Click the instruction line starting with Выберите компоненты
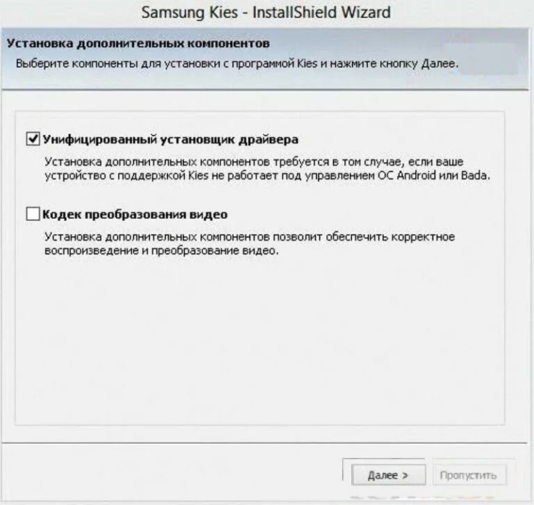534x505 pixels. coord(237,64)
